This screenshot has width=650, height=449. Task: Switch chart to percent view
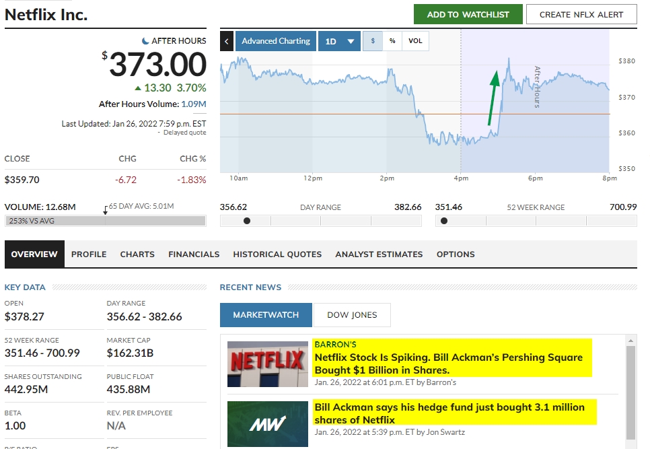(392, 41)
